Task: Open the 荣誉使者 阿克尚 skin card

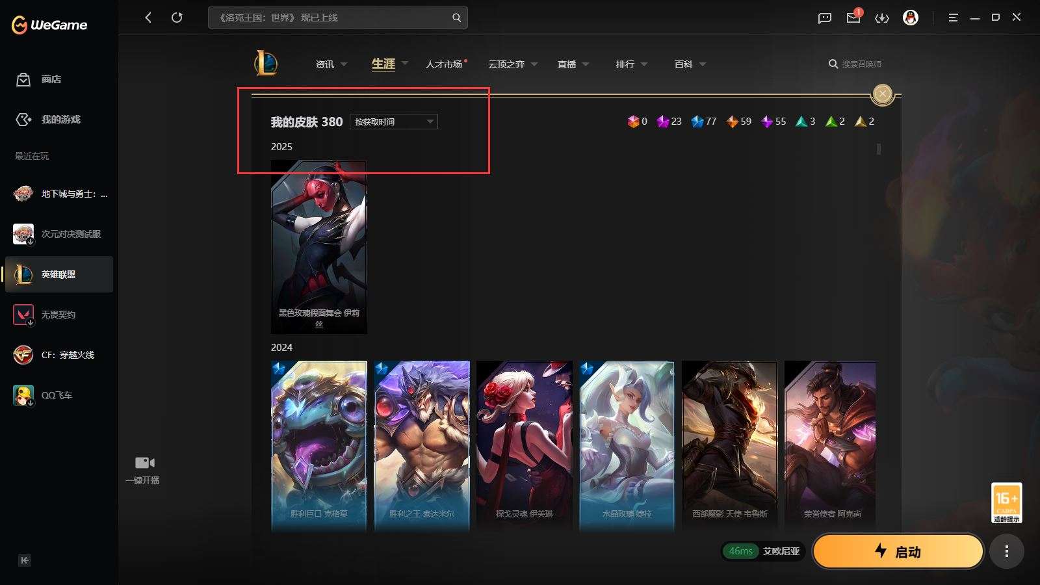Action: click(831, 446)
